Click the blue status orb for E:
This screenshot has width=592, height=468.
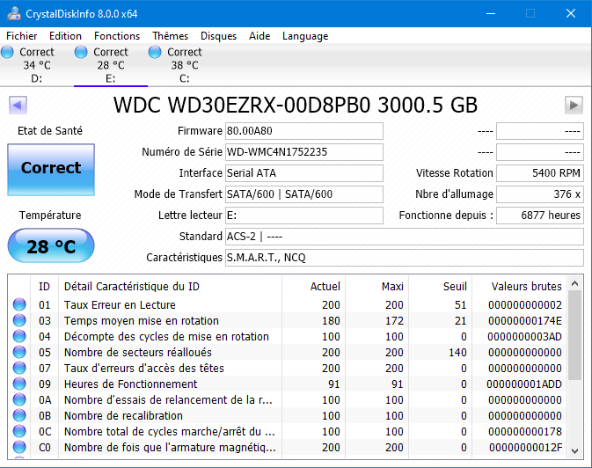[x=81, y=52]
